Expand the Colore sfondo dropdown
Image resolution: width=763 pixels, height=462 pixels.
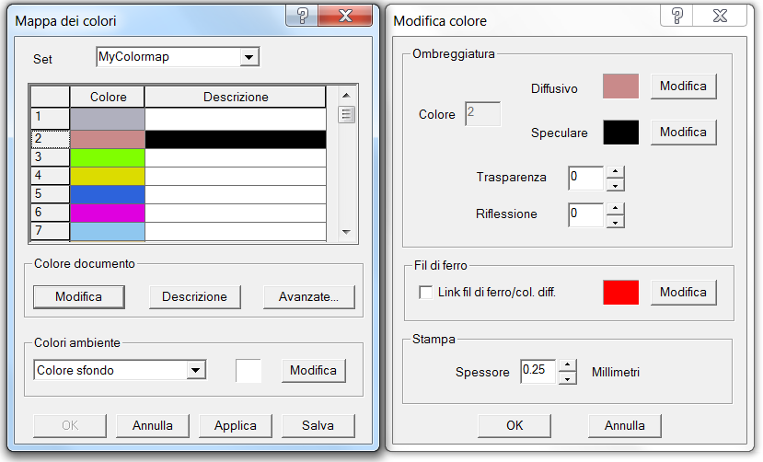pos(195,370)
